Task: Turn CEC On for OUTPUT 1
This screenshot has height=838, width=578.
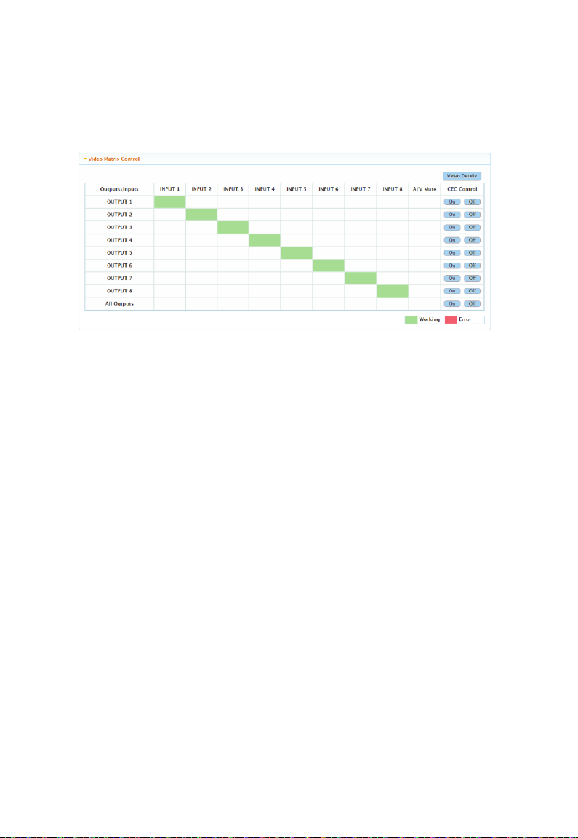Action: coord(452,202)
